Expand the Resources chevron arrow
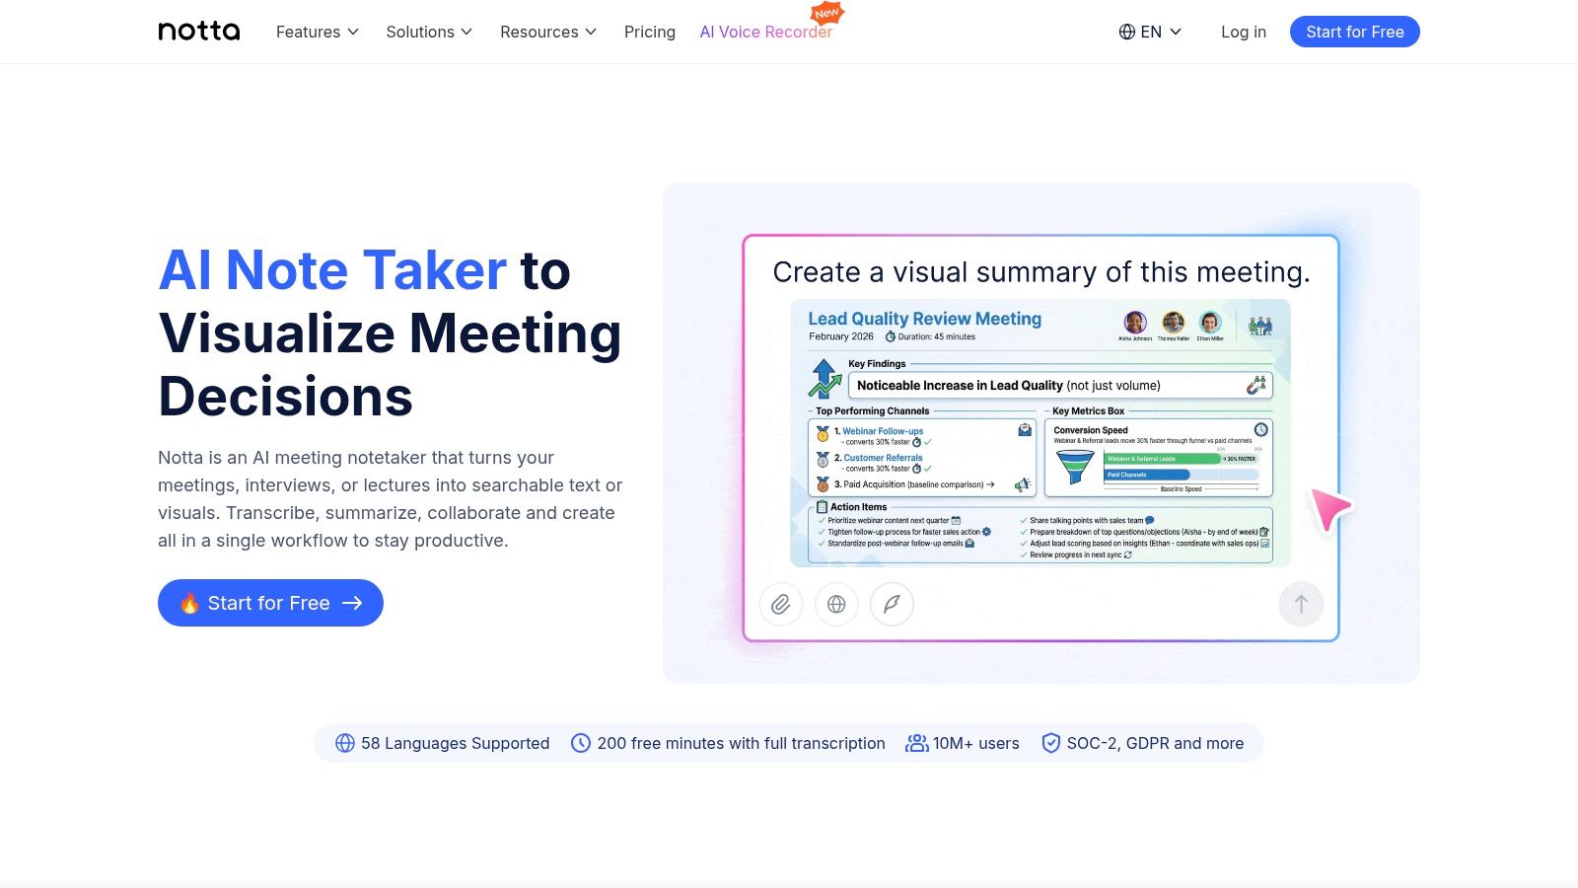Image resolution: width=1578 pixels, height=888 pixels. (591, 32)
